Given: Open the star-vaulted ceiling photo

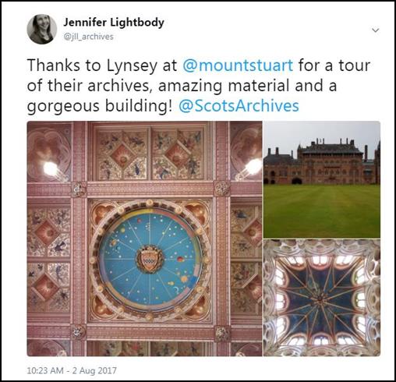Looking at the screenshot, I should (322, 298).
